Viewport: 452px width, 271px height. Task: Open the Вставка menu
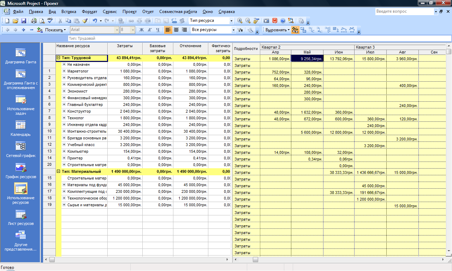[69, 12]
